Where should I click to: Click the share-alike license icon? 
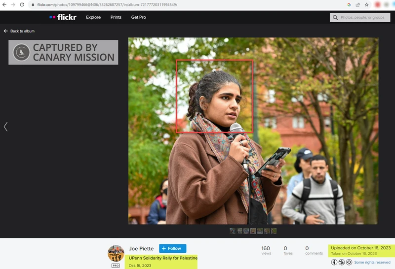click(x=349, y=262)
